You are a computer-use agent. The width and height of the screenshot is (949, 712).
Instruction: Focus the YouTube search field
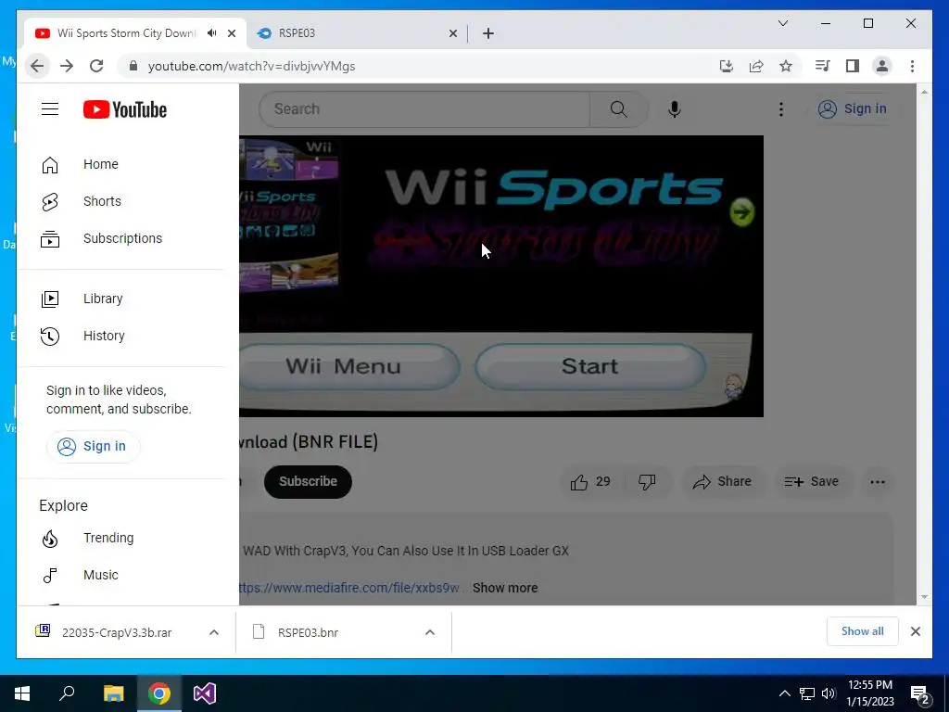[424, 109]
